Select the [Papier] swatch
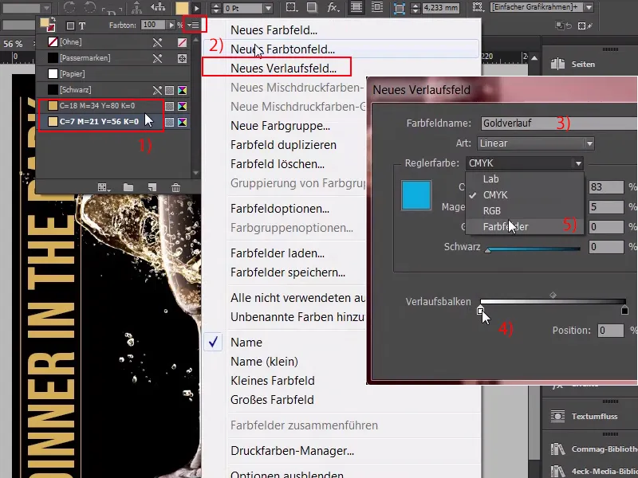The width and height of the screenshot is (638, 478). pos(113,74)
